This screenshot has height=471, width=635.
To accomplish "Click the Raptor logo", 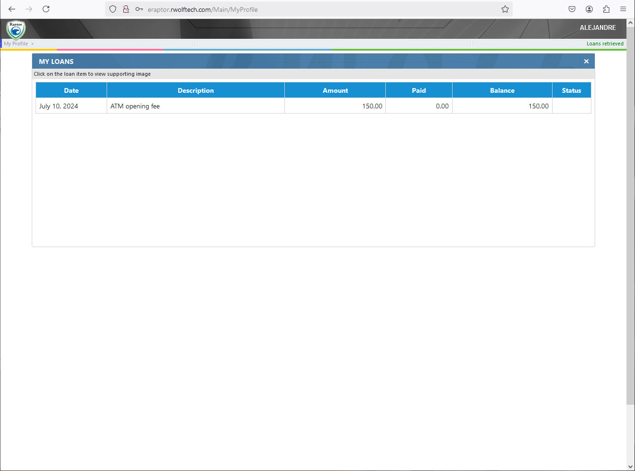I will [16, 29].
